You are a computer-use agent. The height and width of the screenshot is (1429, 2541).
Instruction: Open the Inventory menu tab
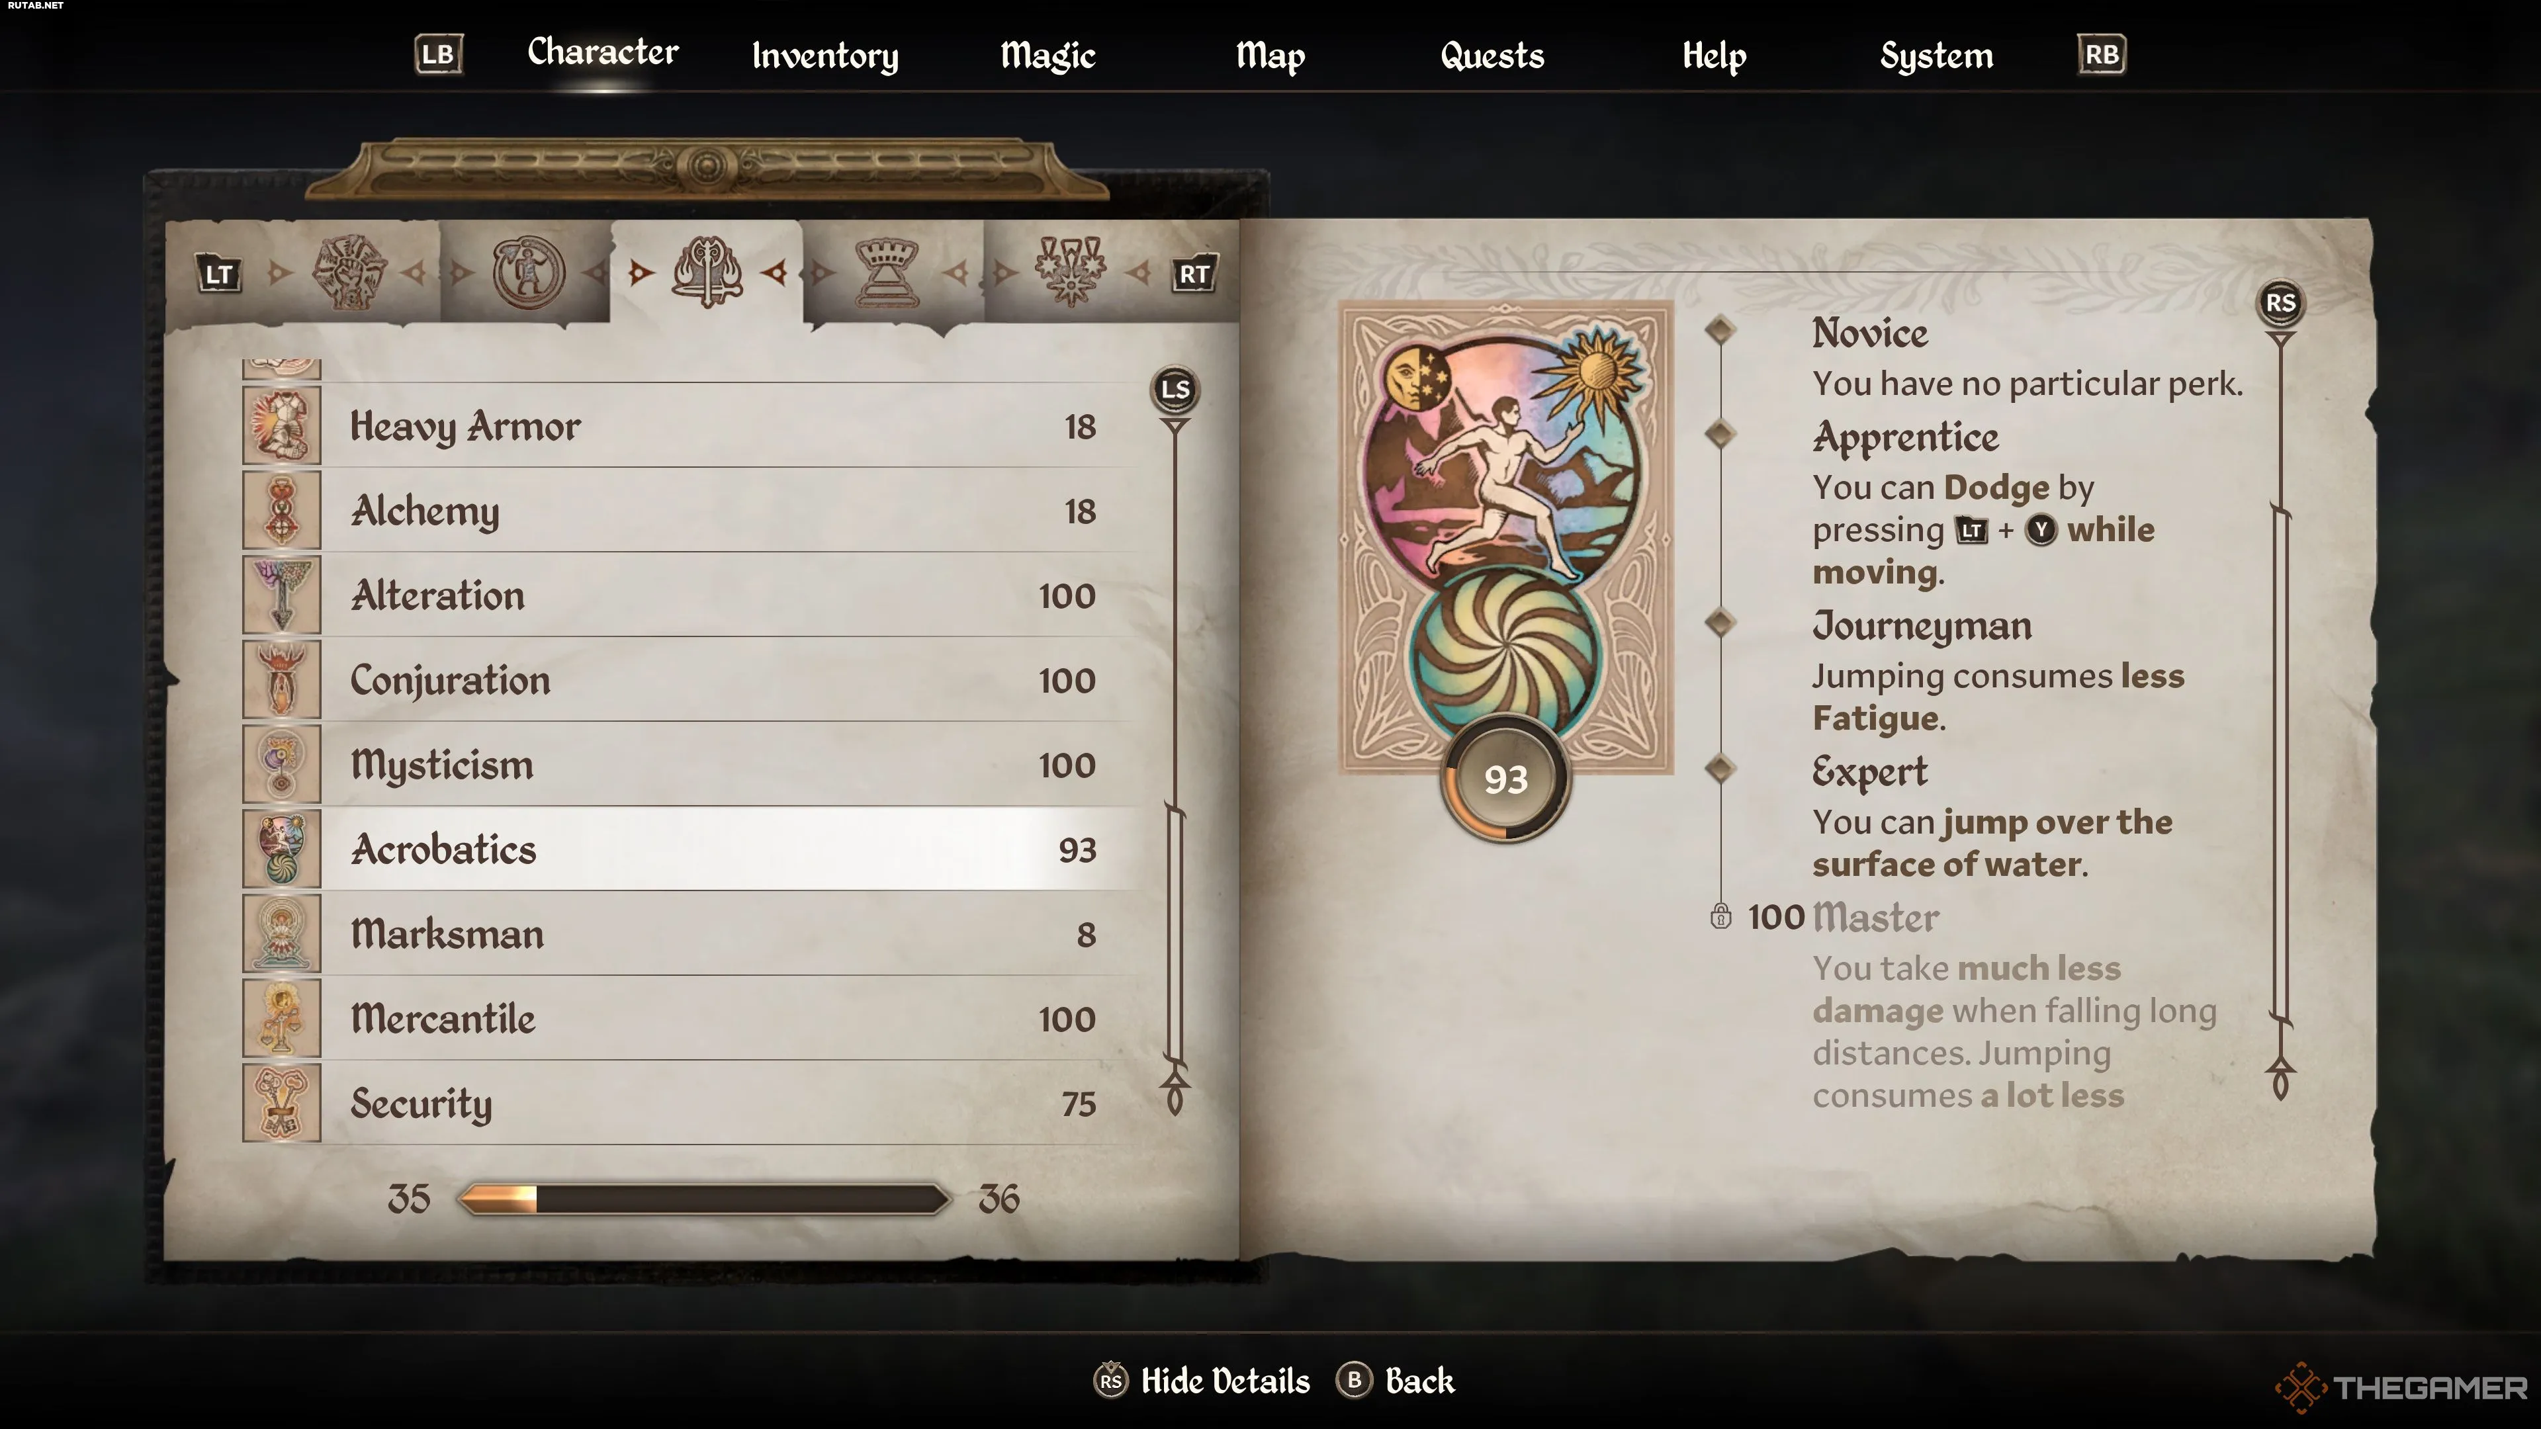click(x=825, y=55)
